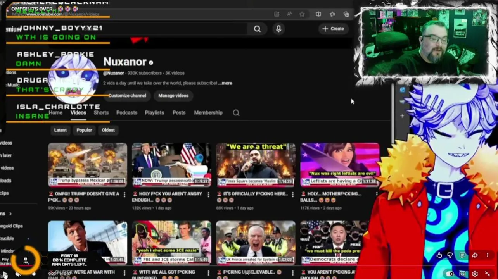Screen dimensions: 498x279
Task: Click the YouTube search magnifier button
Action: pyautogui.click(x=257, y=29)
